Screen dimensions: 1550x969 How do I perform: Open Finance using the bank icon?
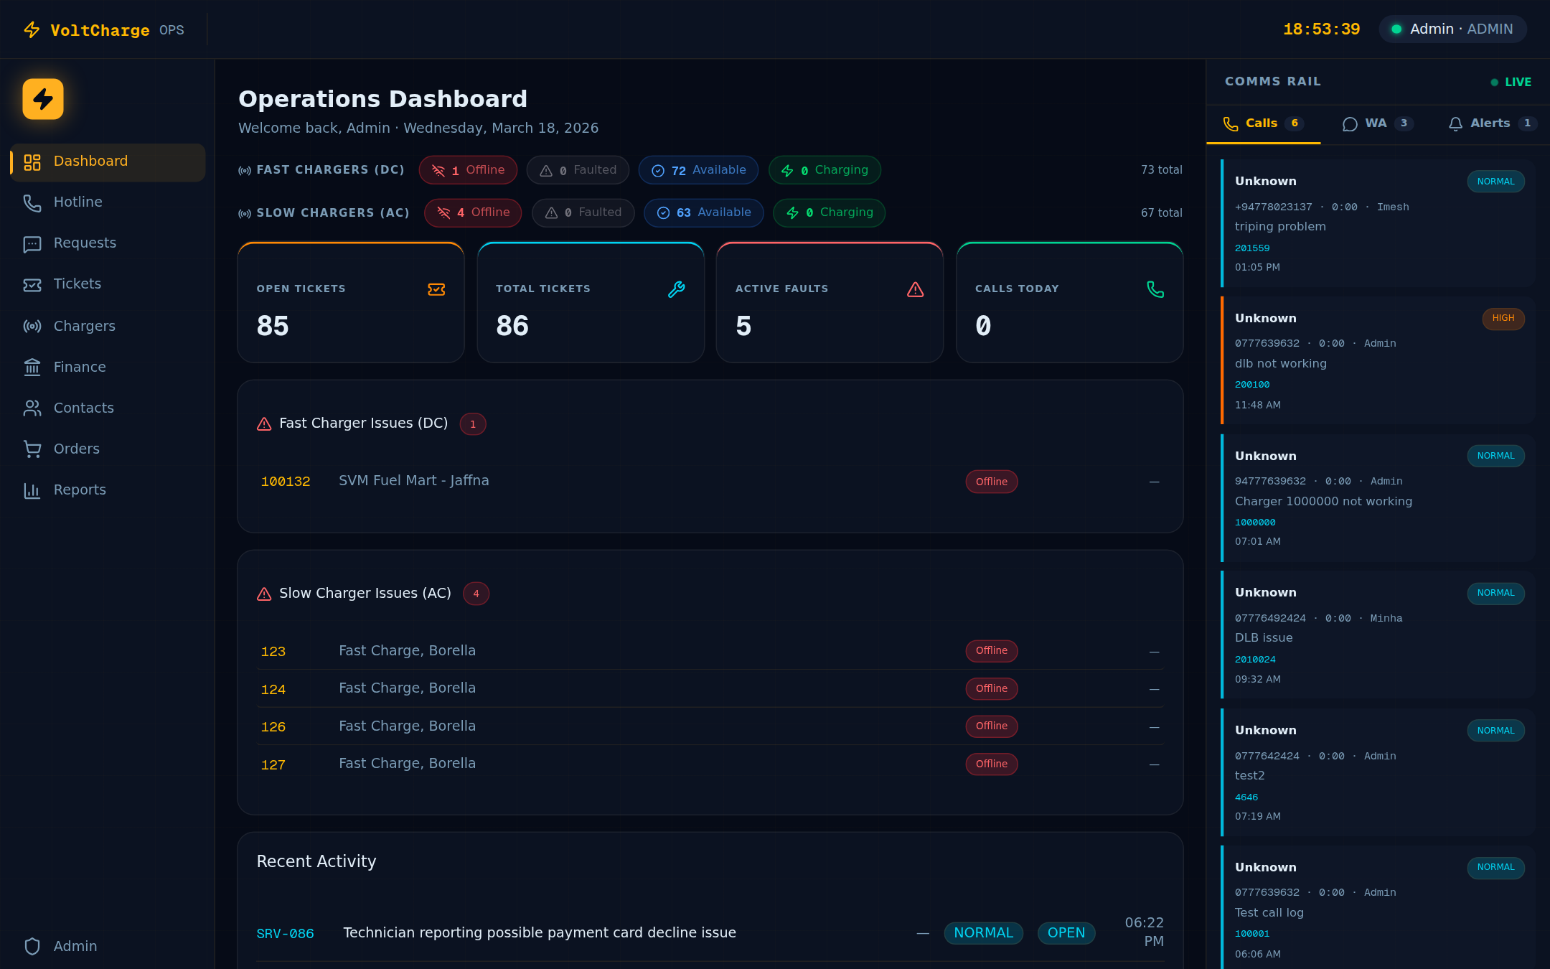tap(32, 368)
